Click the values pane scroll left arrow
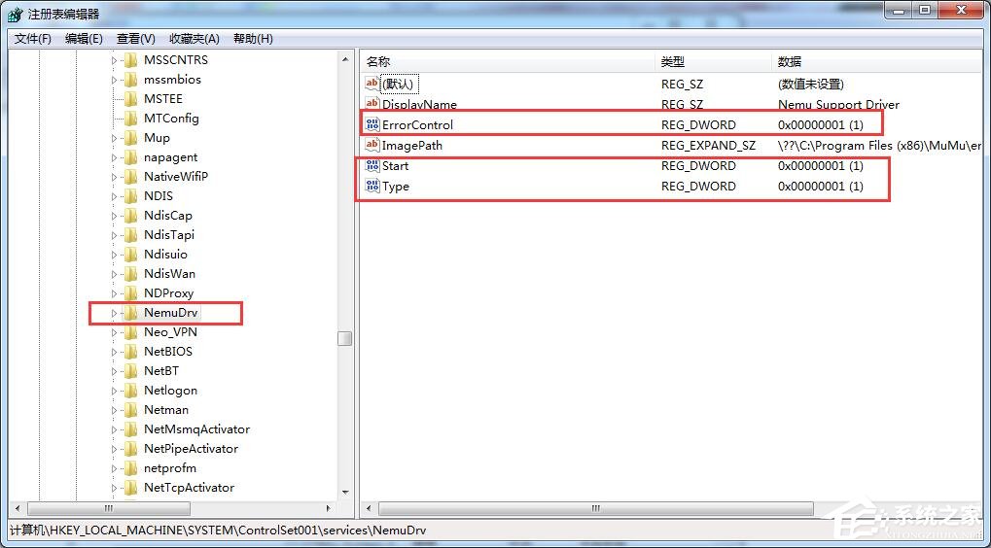This screenshot has width=991, height=548. tap(369, 508)
